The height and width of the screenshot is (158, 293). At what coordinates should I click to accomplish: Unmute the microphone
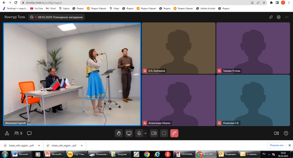tap(139, 133)
